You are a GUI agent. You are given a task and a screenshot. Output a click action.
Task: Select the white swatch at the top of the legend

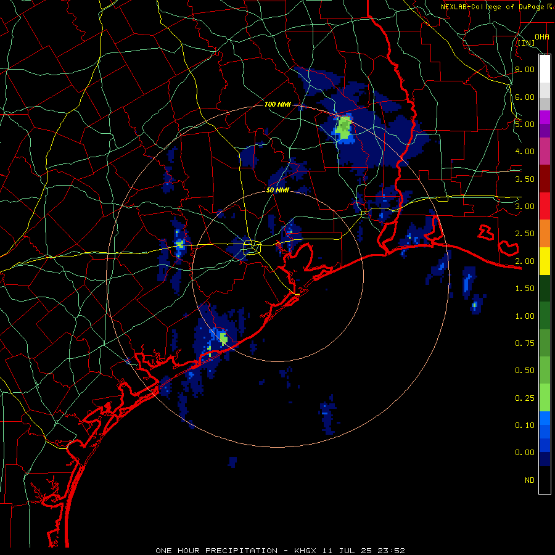(x=545, y=69)
